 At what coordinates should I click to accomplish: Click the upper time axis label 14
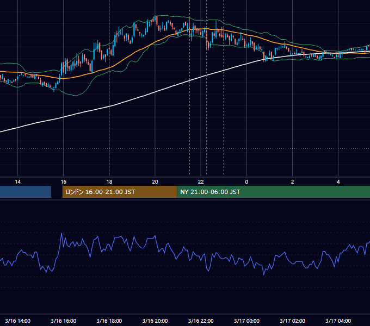point(18,182)
